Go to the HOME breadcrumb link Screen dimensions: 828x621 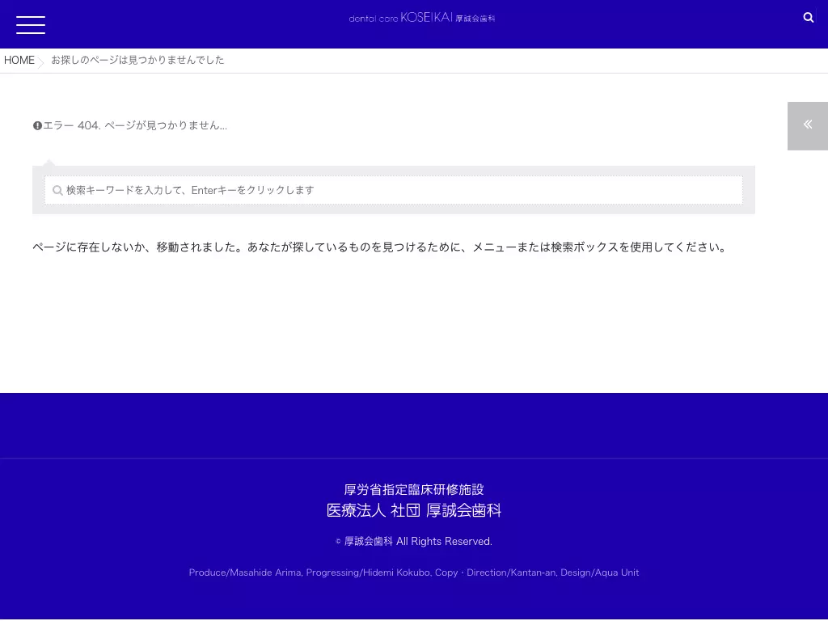tap(19, 60)
